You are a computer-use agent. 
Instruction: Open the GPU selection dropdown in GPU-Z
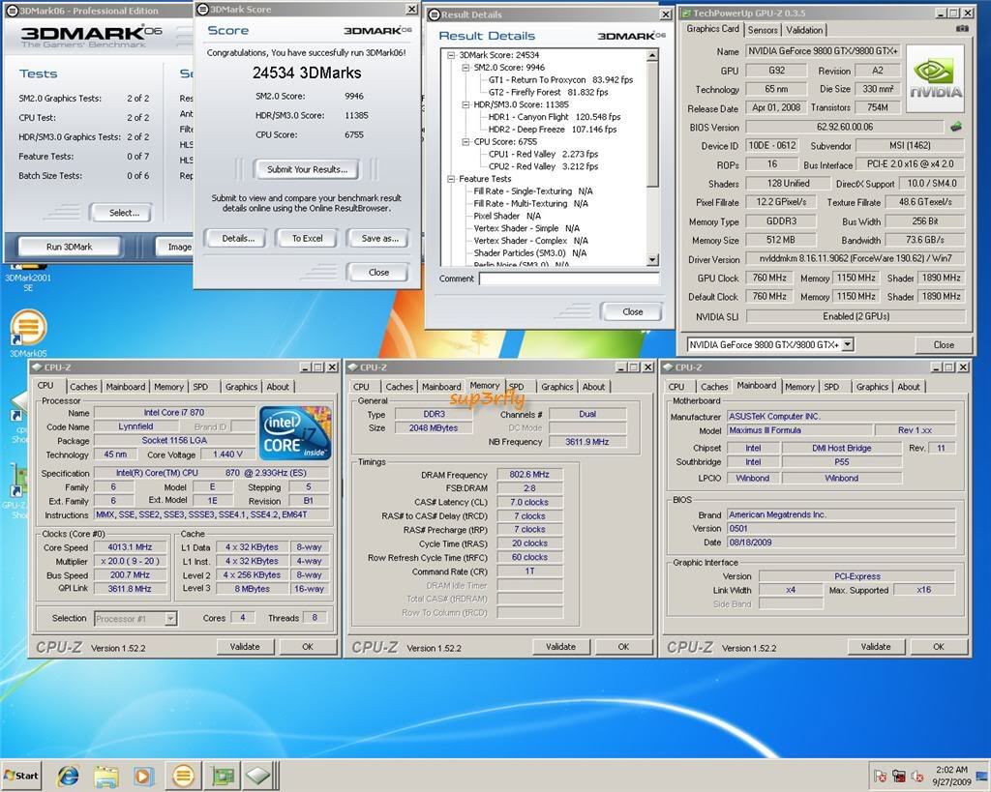[847, 344]
